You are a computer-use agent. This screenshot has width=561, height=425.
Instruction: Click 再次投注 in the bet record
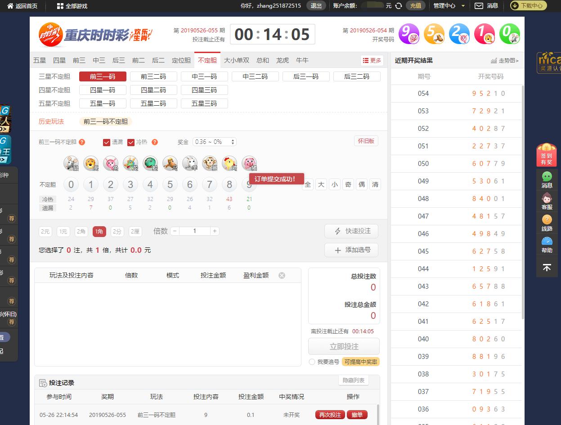(x=330, y=415)
